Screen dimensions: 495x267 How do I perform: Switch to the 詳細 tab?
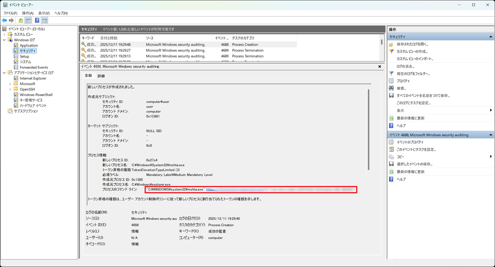(x=101, y=76)
